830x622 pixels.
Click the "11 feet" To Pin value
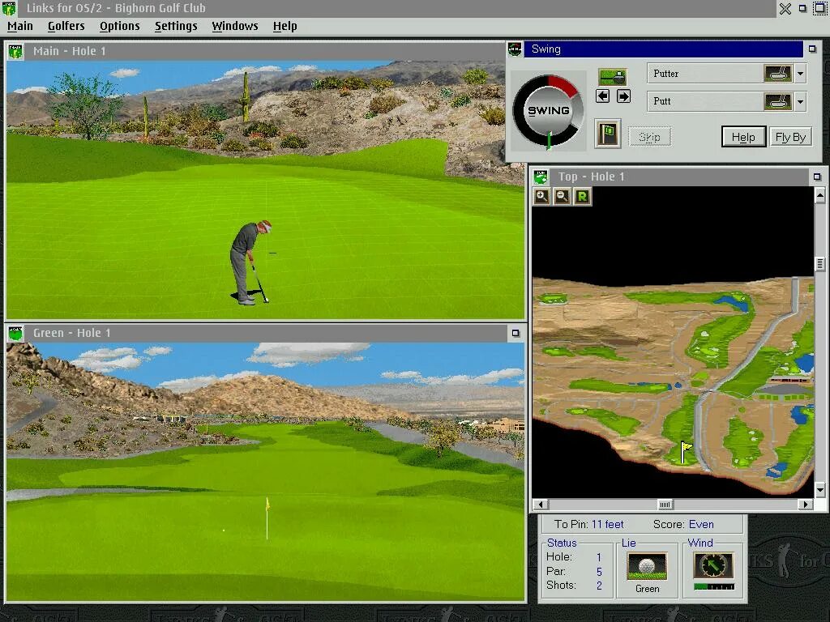click(x=607, y=524)
